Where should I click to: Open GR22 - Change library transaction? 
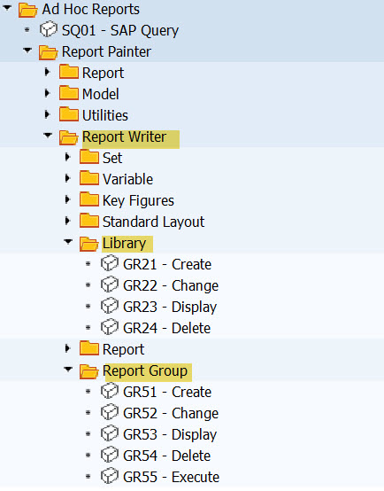click(x=171, y=286)
